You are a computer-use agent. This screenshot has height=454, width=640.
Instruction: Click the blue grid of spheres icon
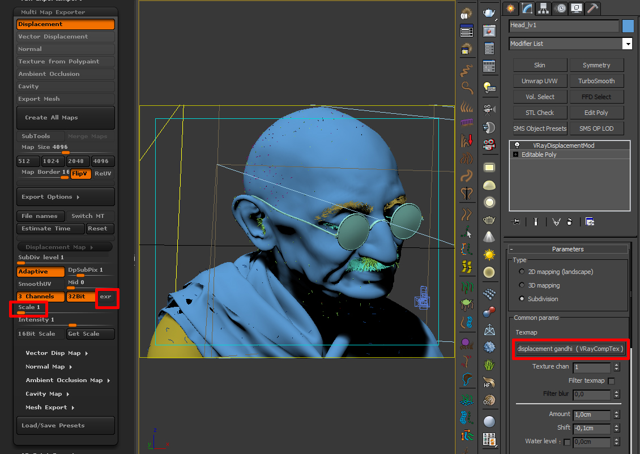[x=489, y=294]
